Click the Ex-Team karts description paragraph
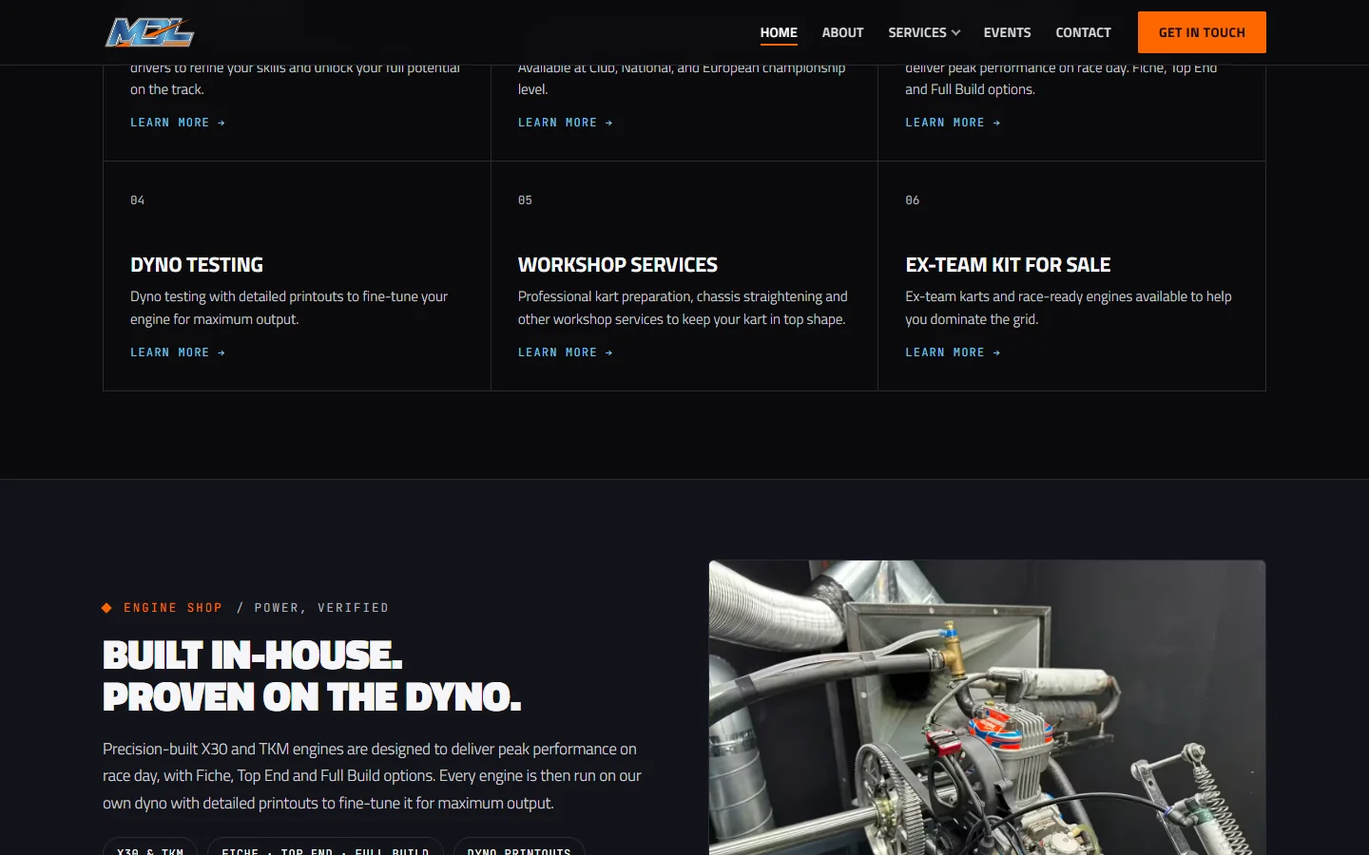This screenshot has width=1369, height=855. pos(1069,308)
